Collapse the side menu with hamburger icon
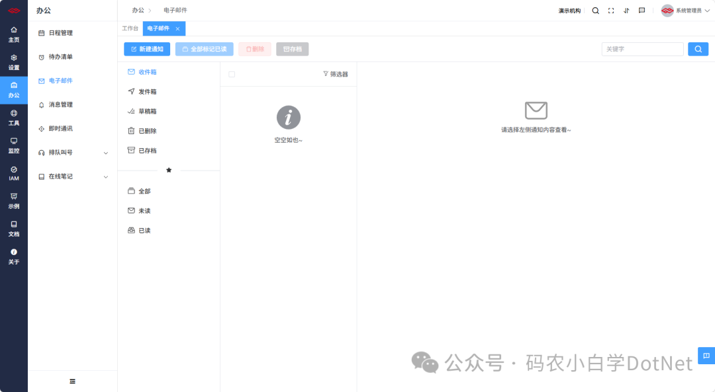715x392 pixels. click(x=73, y=381)
